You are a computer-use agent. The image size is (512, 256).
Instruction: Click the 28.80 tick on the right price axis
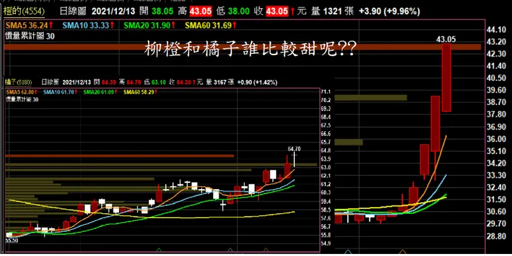(496, 236)
